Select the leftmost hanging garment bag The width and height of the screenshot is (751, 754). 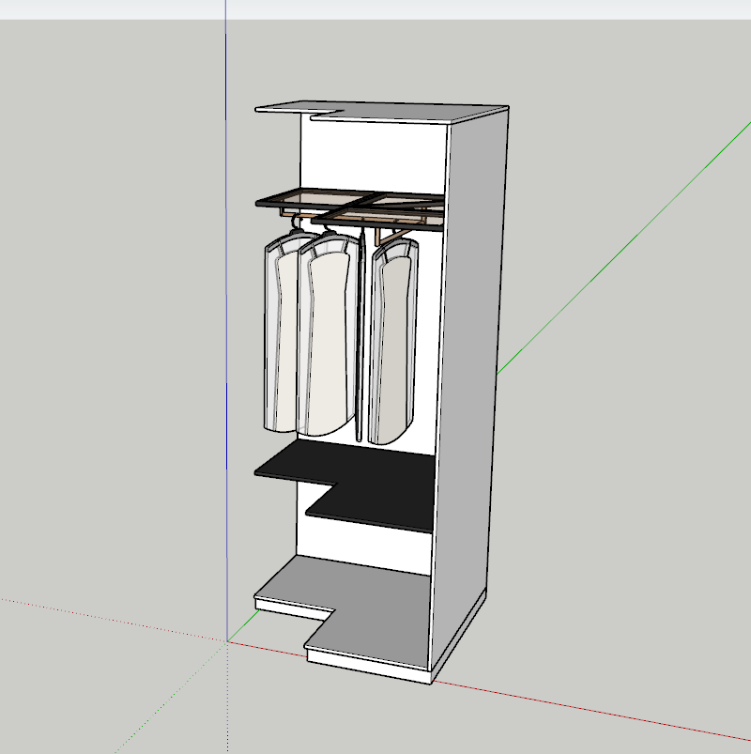[281, 331]
